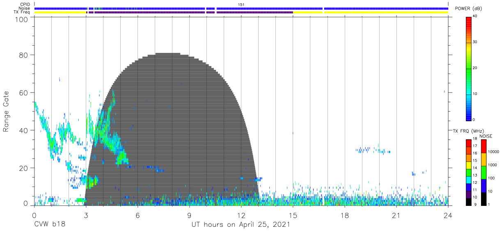
Task: Click y-axis tick label 40
Action: click(24, 130)
